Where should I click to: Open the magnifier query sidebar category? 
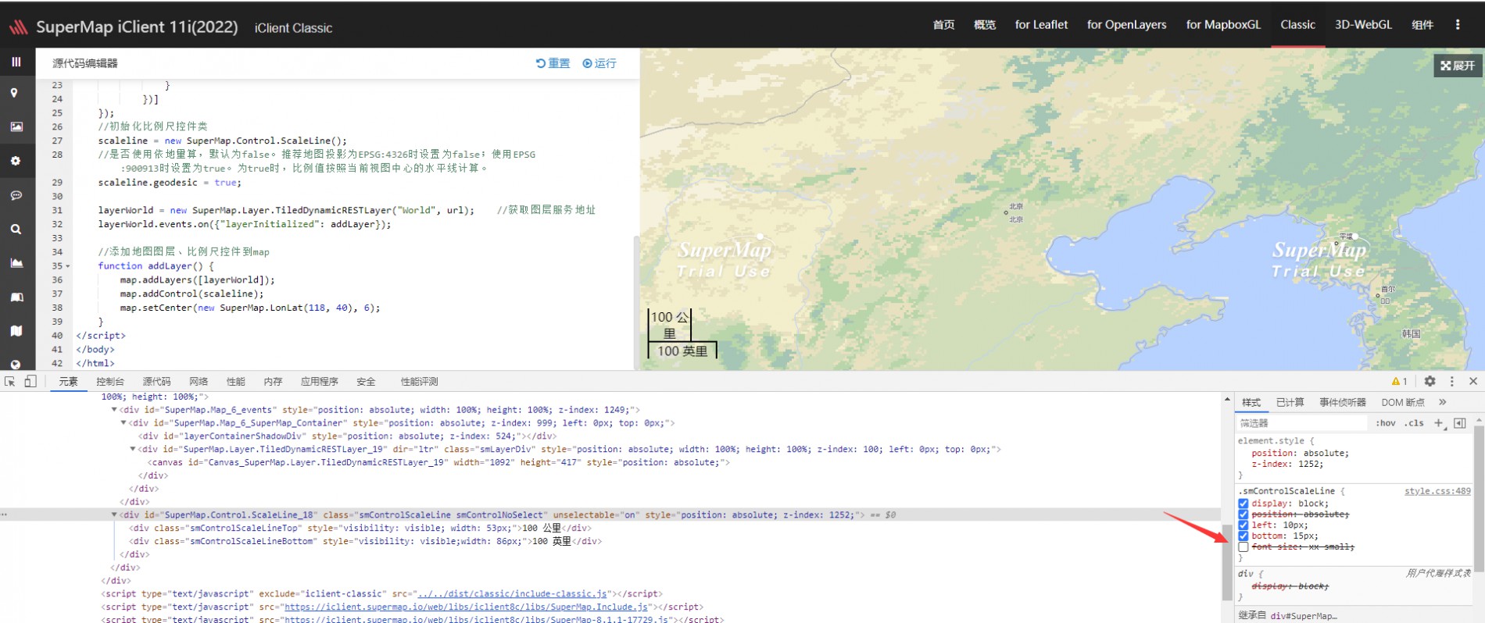tap(16, 230)
